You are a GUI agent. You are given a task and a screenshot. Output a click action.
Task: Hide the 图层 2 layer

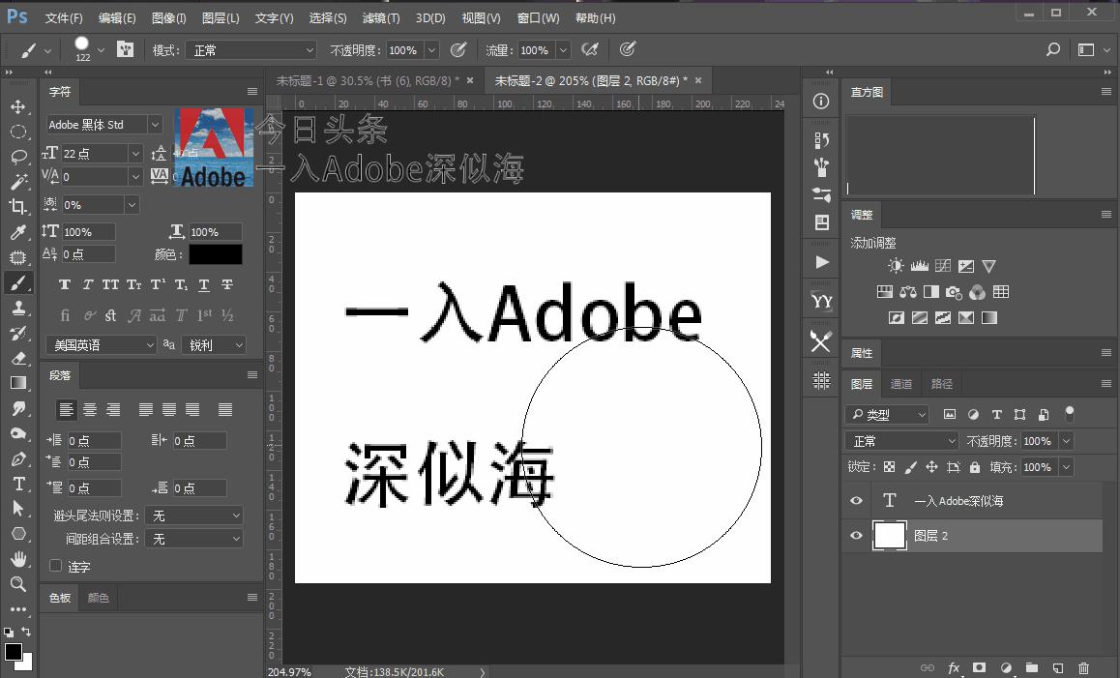pyautogui.click(x=856, y=536)
